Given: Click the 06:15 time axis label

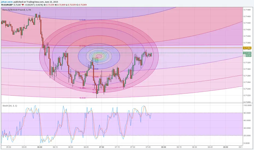Looking at the screenshot, I should click(55, 147).
